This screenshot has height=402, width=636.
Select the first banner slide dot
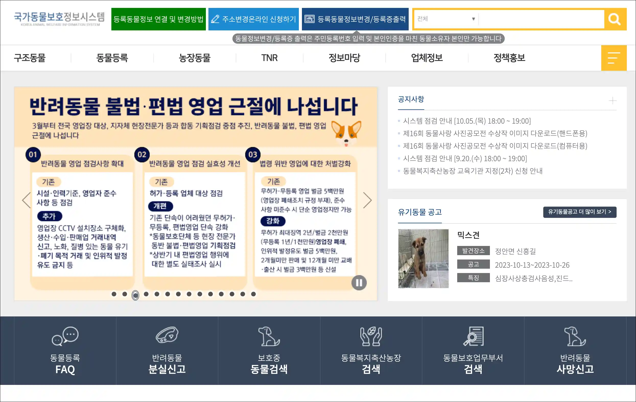114,294
